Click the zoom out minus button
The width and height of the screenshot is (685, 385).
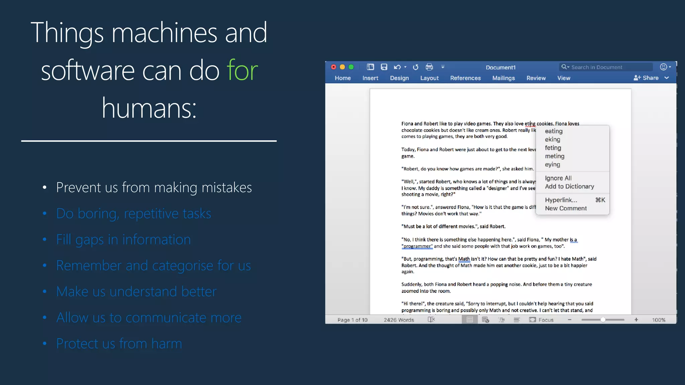point(570,320)
